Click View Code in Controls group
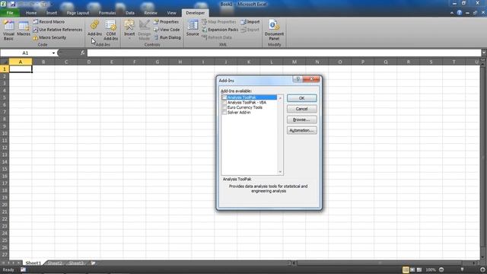487x274 pixels. click(x=167, y=30)
